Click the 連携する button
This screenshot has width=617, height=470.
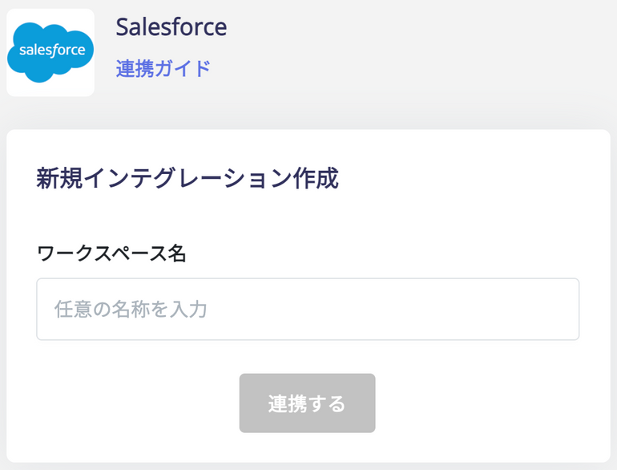pos(308,403)
